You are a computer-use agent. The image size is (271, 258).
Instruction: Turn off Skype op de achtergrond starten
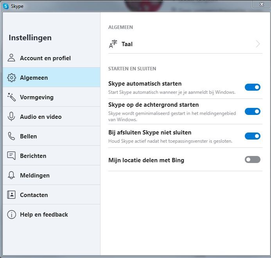point(253,111)
